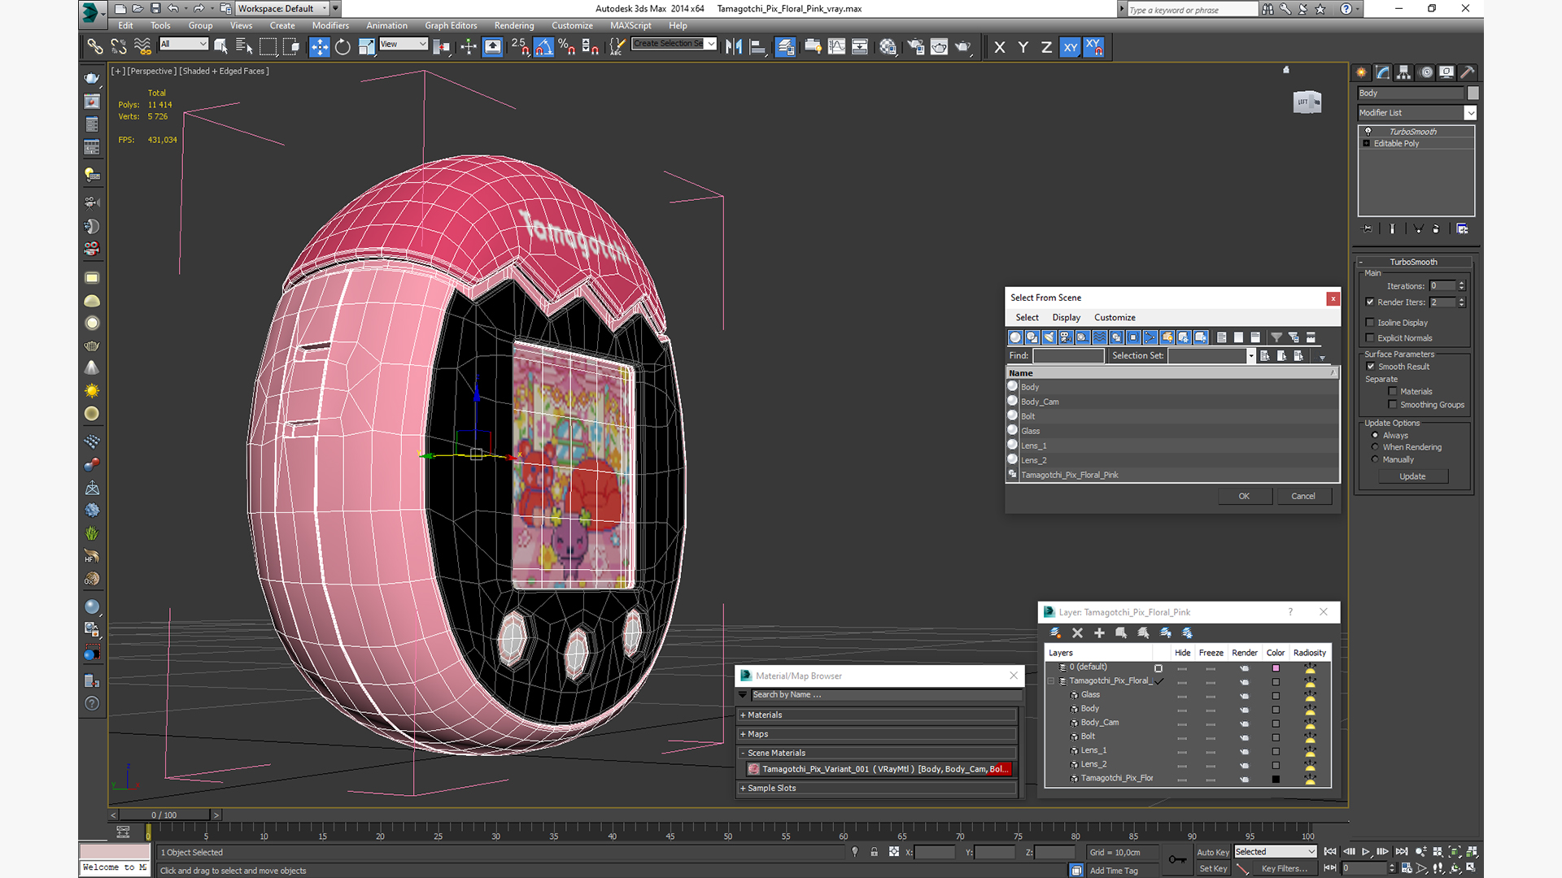Go to the animation start frame
1562x878 pixels.
(1330, 851)
